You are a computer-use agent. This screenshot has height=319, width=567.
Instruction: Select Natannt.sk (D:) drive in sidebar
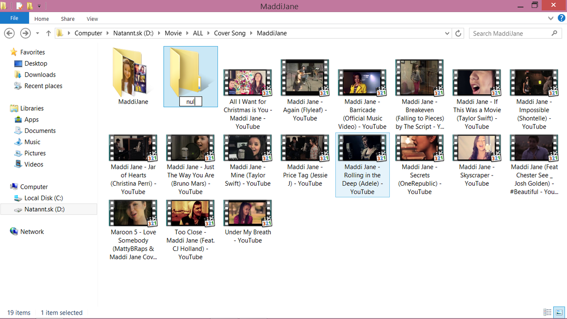(49, 209)
